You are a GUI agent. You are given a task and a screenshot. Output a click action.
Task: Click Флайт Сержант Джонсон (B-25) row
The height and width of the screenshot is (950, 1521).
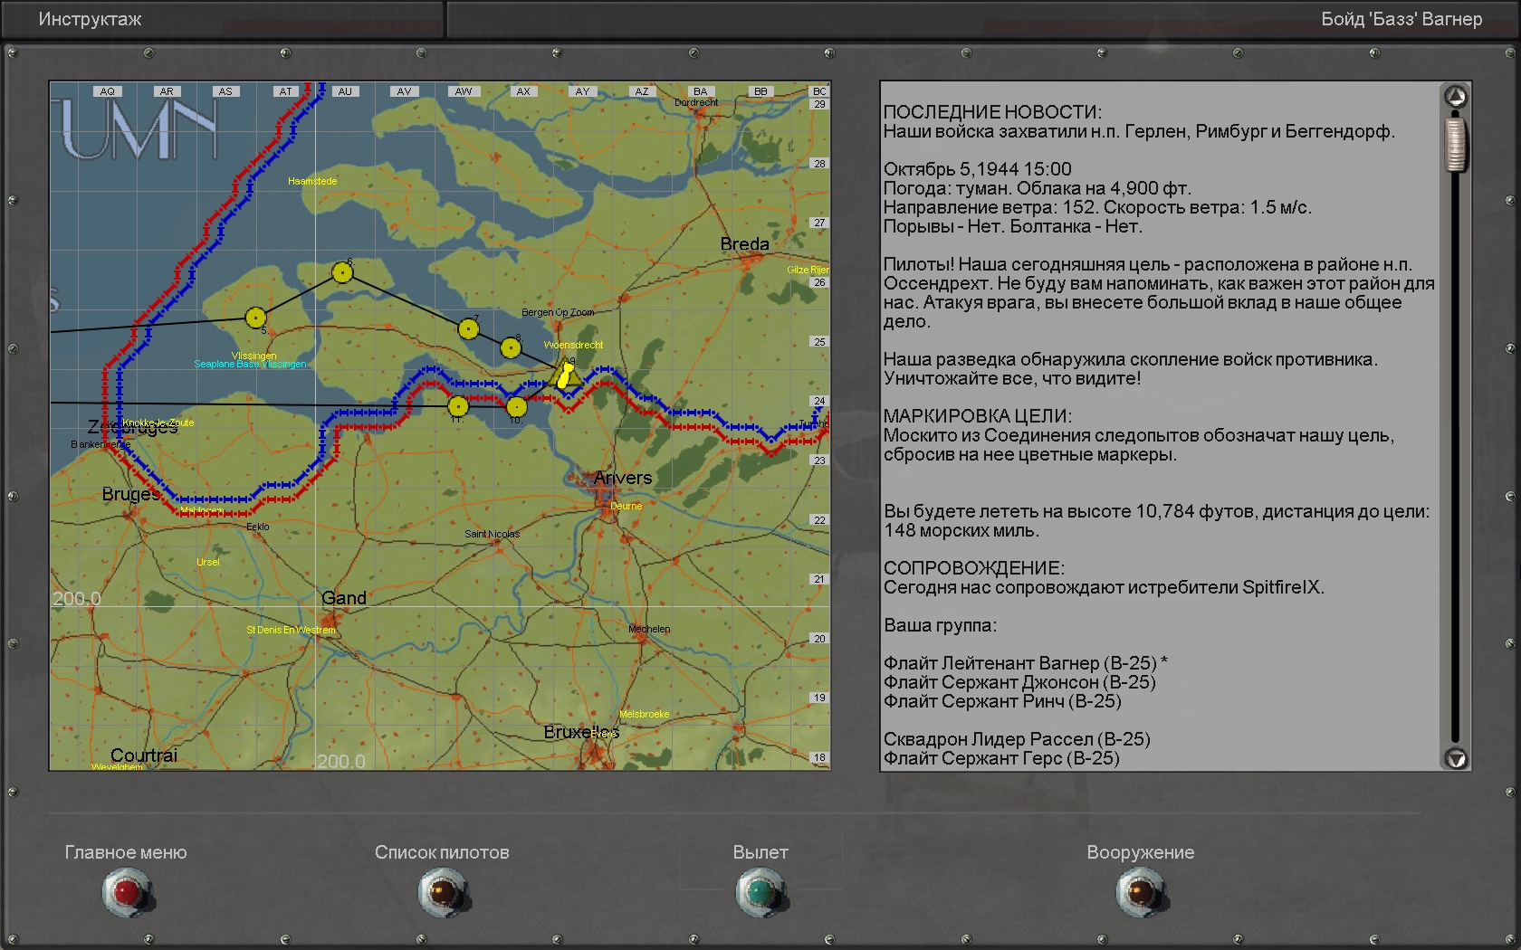(1019, 682)
